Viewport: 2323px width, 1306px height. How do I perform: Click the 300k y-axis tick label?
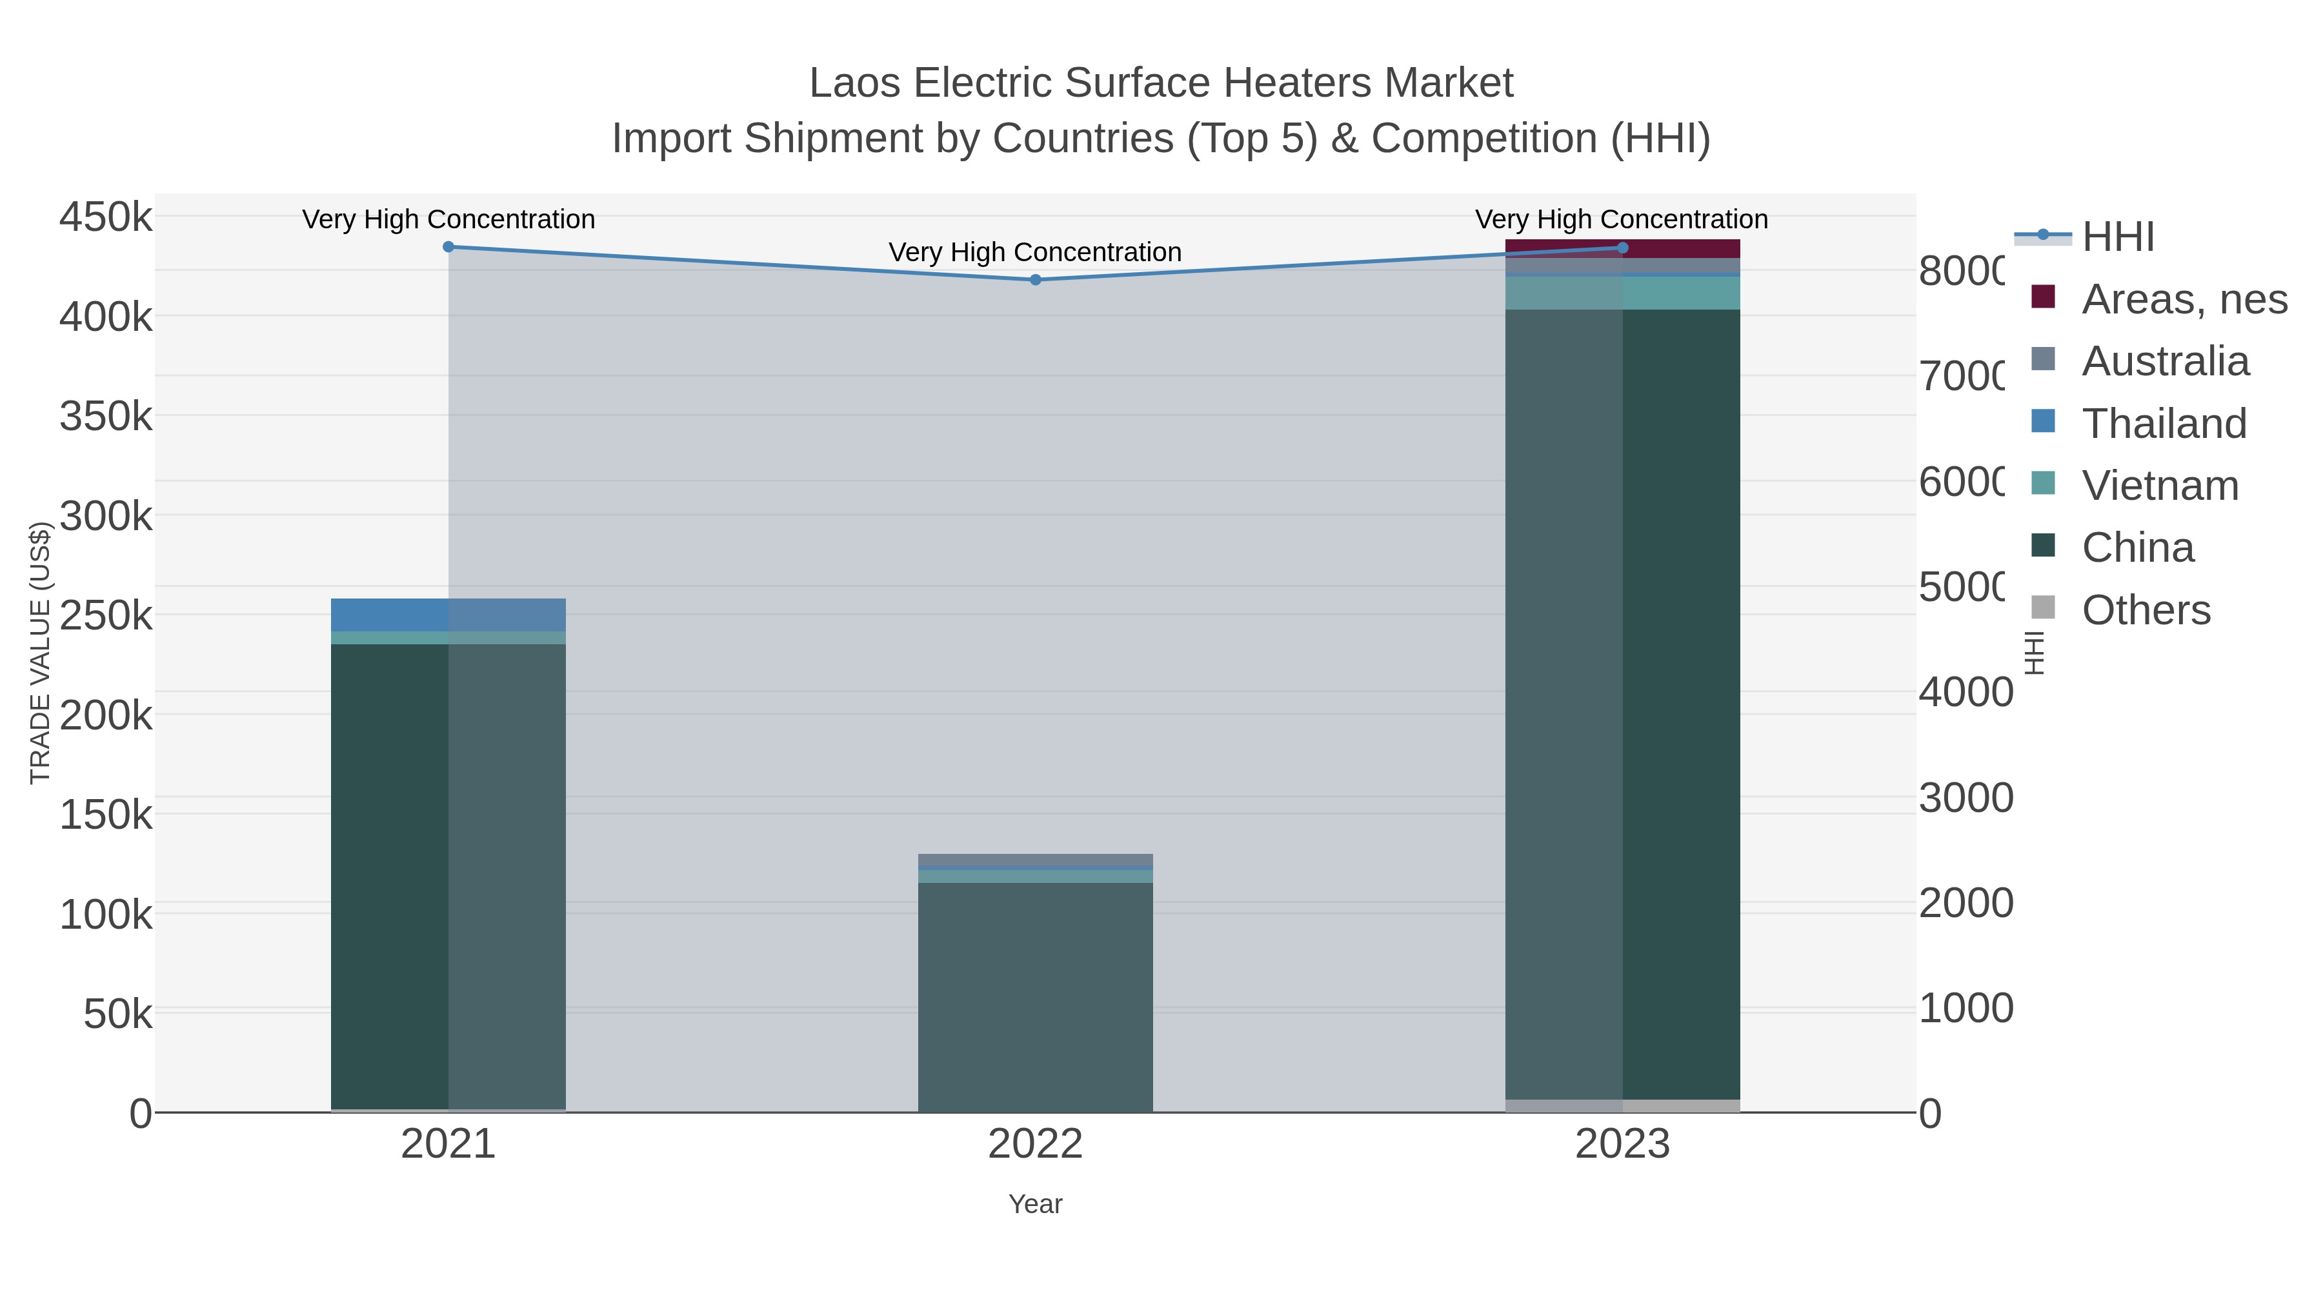pyautogui.click(x=106, y=517)
